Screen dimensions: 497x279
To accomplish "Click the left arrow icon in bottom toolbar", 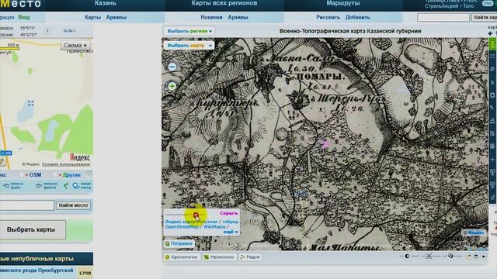I will tap(484, 257).
